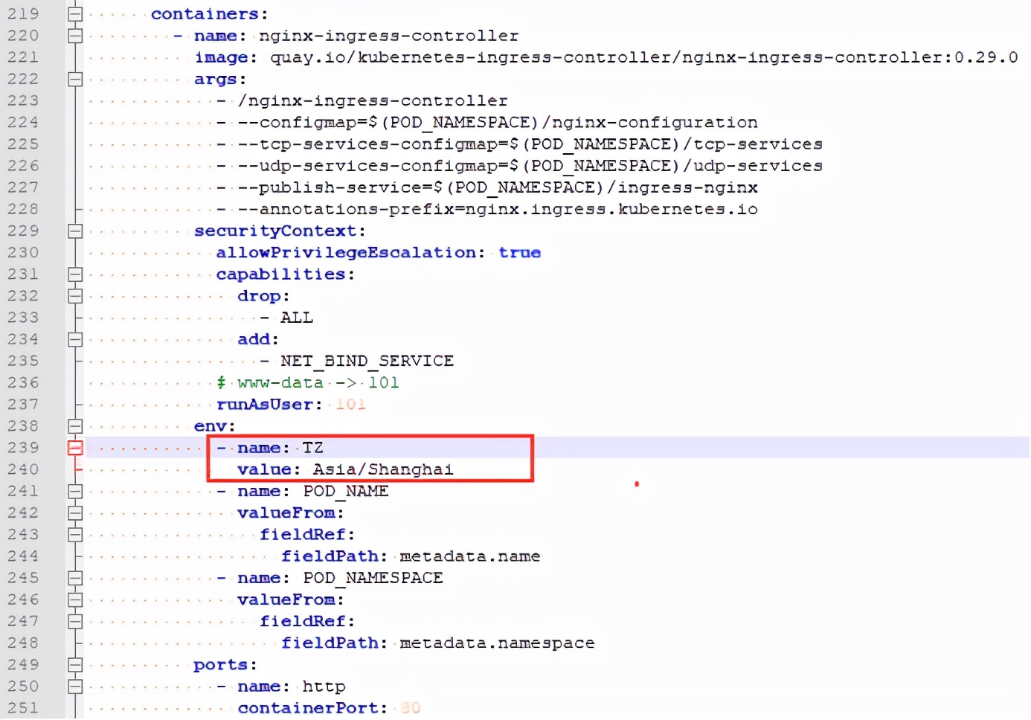
Task: Click line number 251 in the margin
Action: pyautogui.click(x=23, y=708)
